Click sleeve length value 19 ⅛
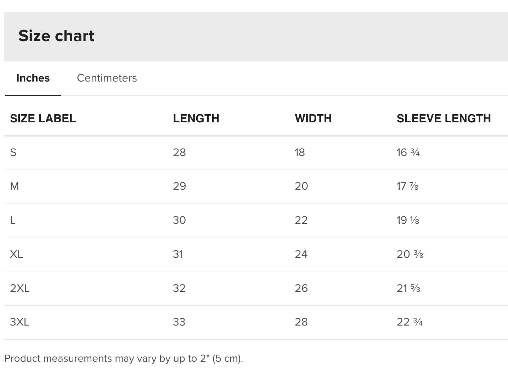 (408, 220)
